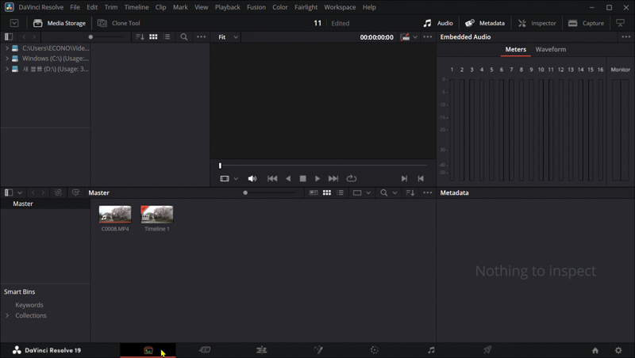The height and width of the screenshot is (358, 635).
Task: Open media pool search dropdown arrow
Action: coord(394,193)
